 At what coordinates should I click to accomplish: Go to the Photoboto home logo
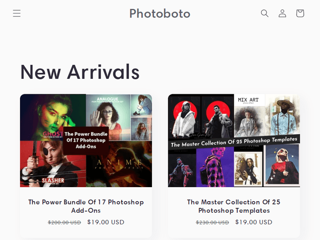[160, 13]
